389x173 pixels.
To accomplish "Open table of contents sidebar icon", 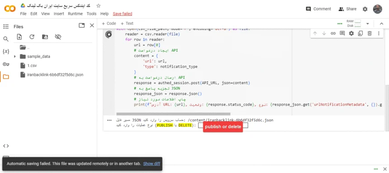I will (x=6, y=27).
